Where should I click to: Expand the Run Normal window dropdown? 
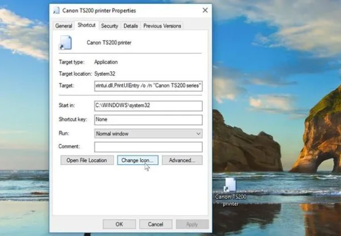(x=148, y=134)
